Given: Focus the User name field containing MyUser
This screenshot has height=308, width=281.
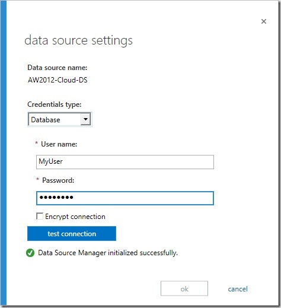Looking at the screenshot, I should click(x=125, y=162).
